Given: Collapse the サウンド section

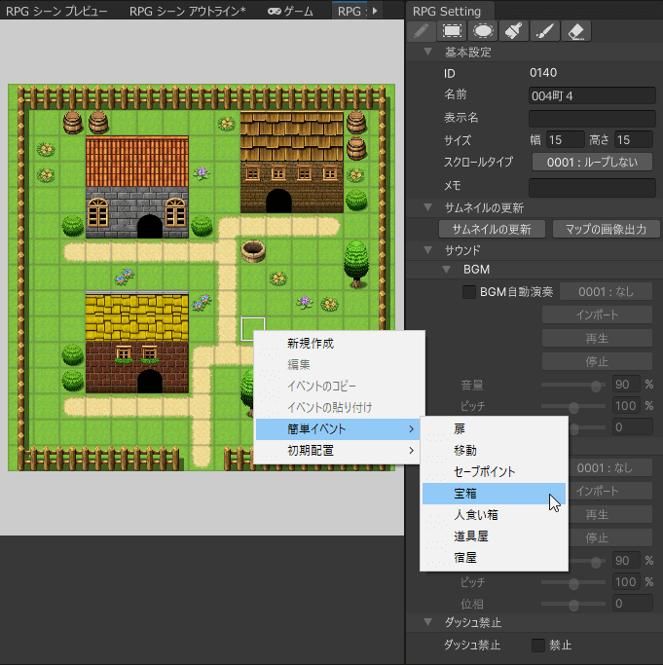Looking at the screenshot, I should point(428,250).
